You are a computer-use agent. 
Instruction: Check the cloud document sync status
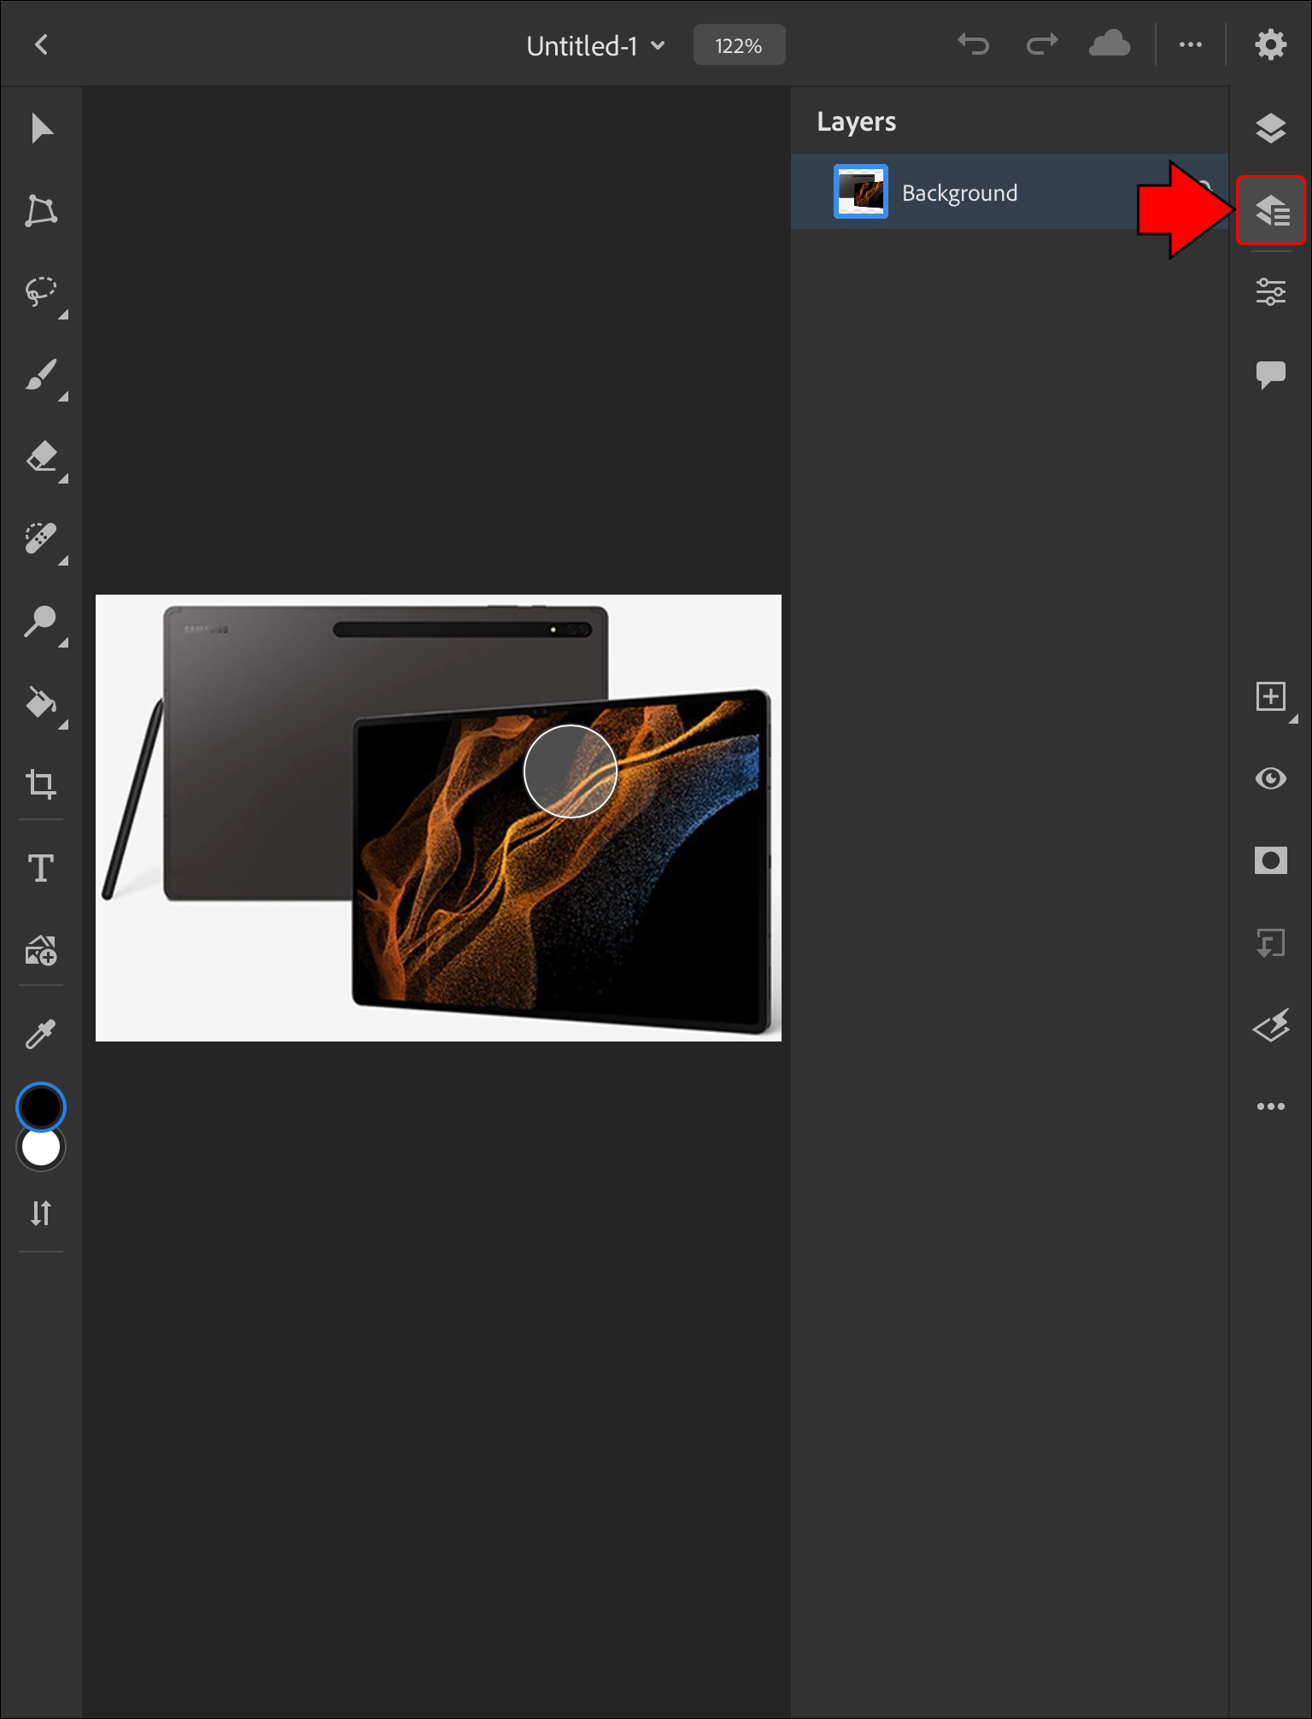[1110, 44]
